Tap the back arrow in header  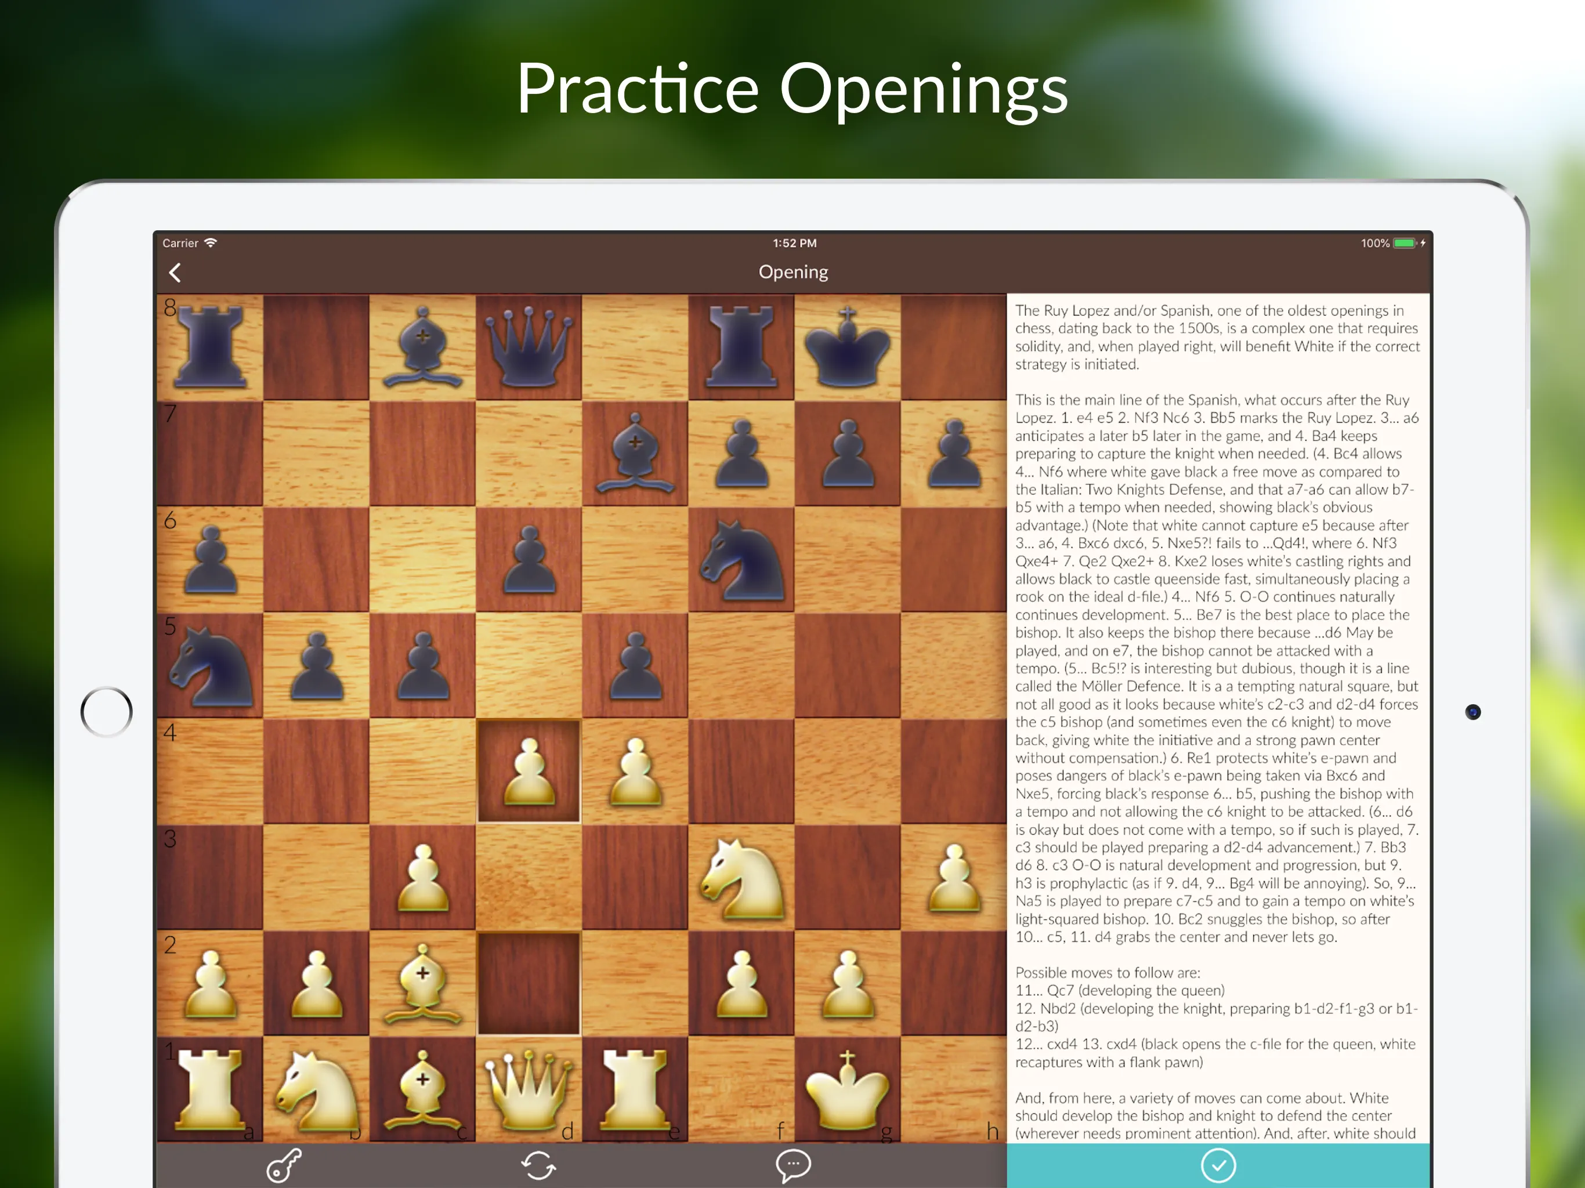175,272
